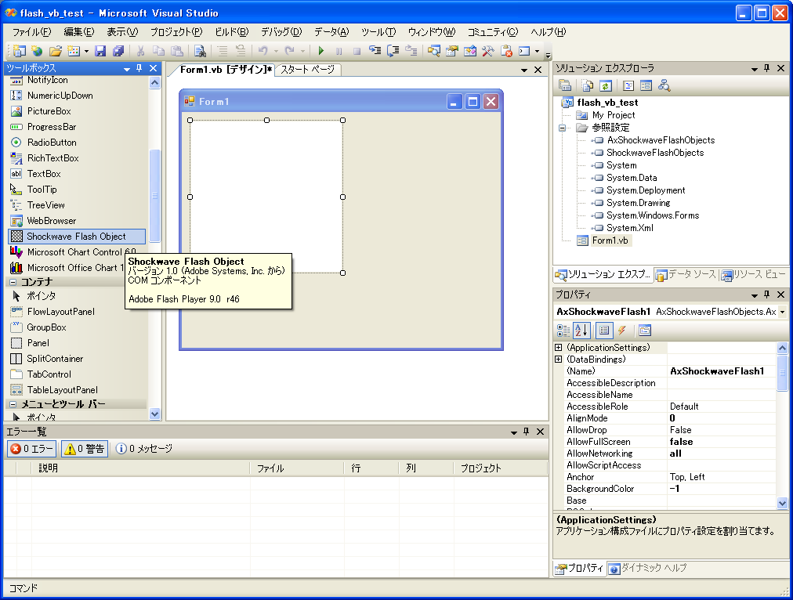Click the Undo arrow icon
This screenshot has height=600, width=793.
[x=263, y=51]
